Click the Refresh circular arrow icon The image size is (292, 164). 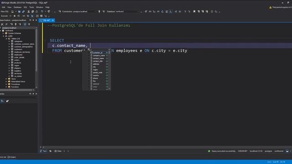point(162,11)
